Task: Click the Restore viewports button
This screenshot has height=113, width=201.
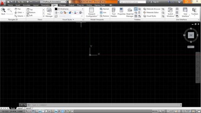Action: (104, 16)
